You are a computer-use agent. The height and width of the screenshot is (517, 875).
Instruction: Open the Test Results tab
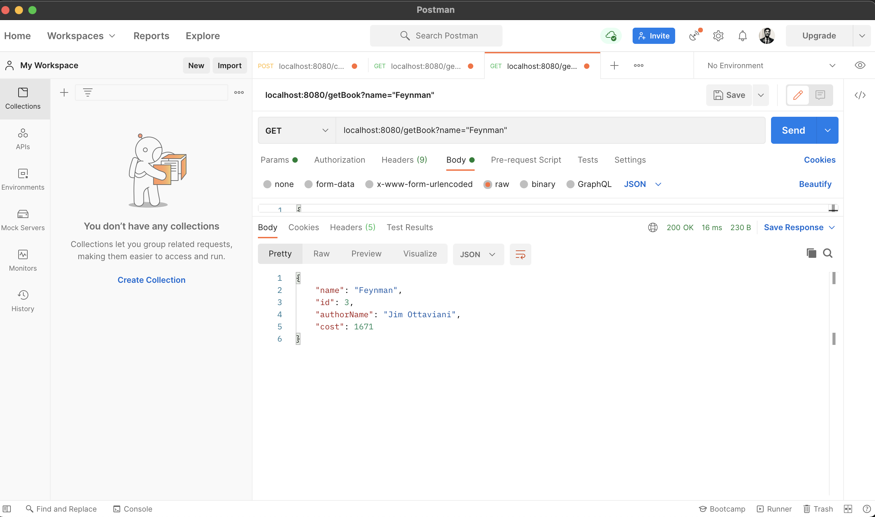coord(409,227)
